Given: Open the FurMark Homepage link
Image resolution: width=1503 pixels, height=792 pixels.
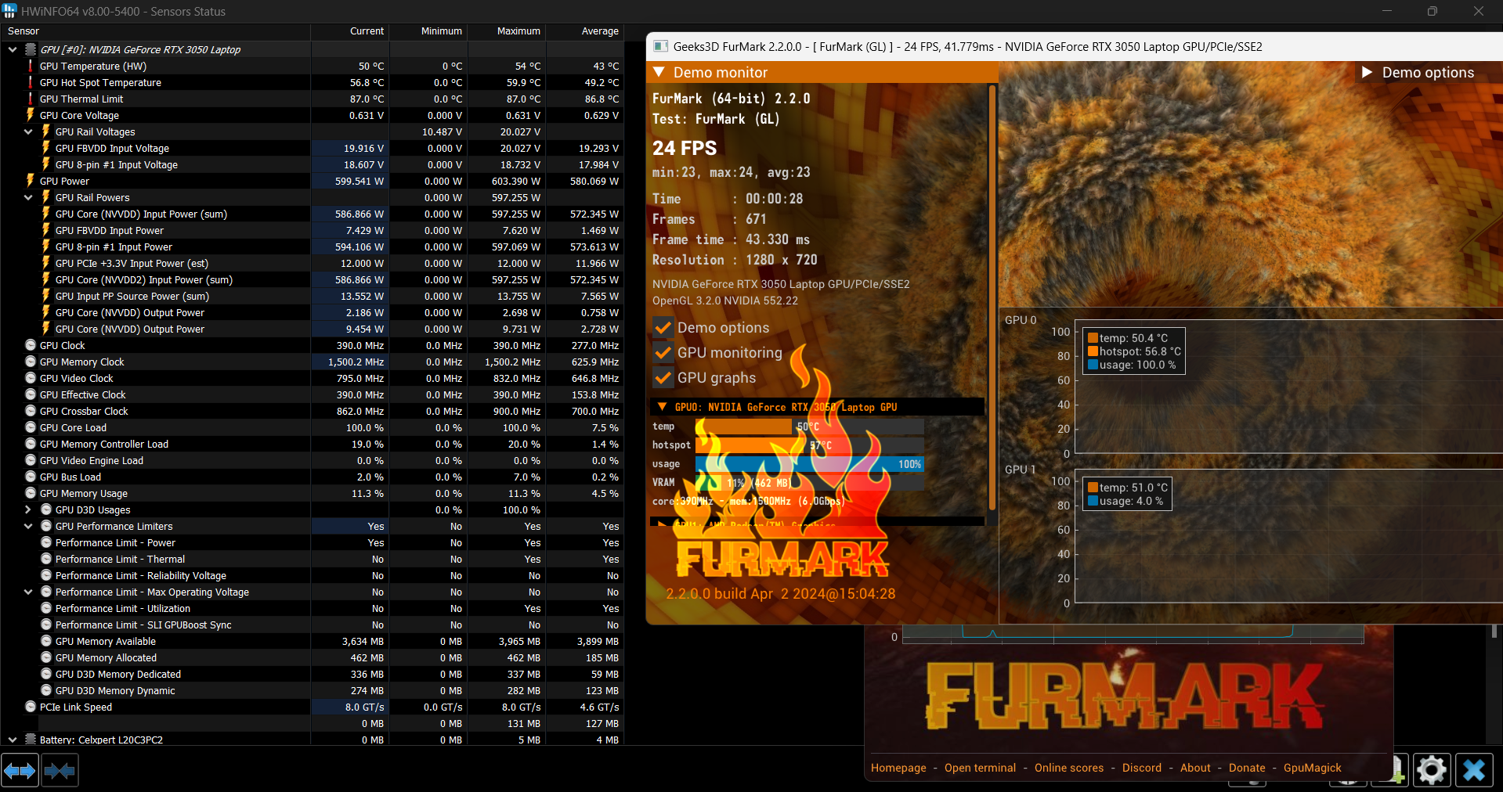Looking at the screenshot, I should click(898, 768).
